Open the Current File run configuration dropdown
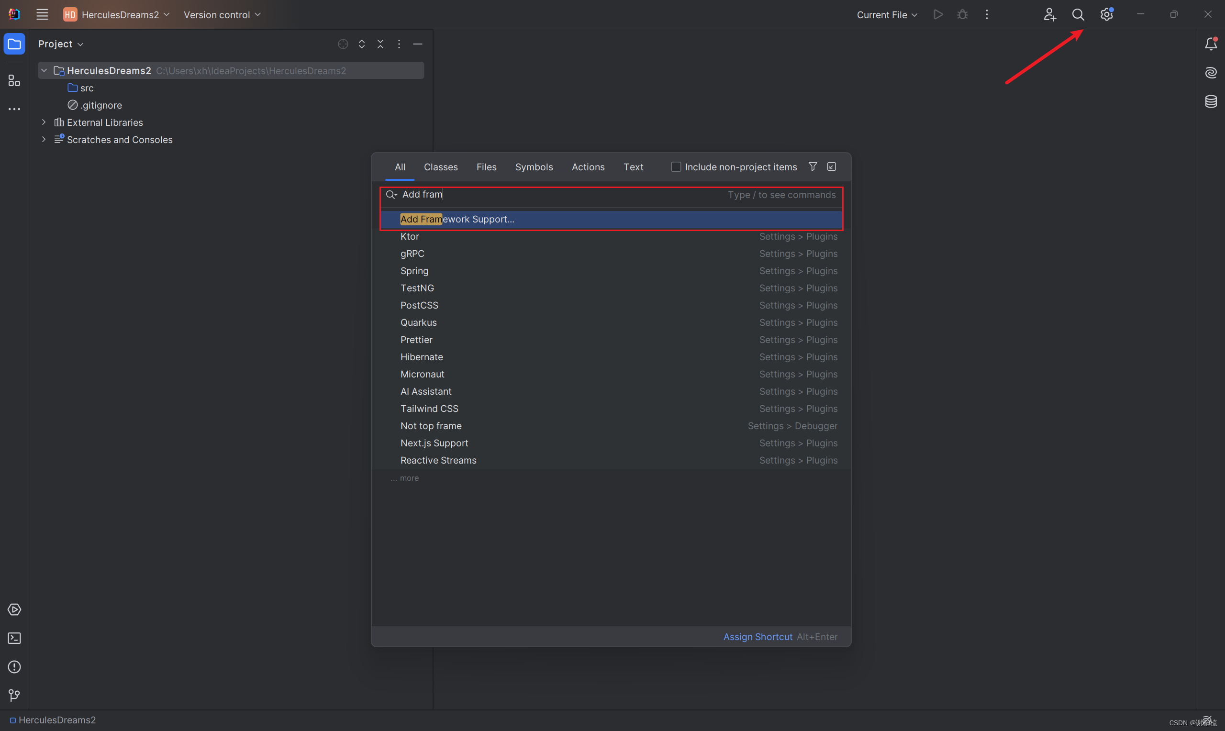Image resolution: width=1225 pixels, height=731 pixels. click(886, 14)
